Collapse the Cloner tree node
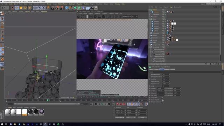This screenshot has height=126, width=224. [x=149, y=19]
